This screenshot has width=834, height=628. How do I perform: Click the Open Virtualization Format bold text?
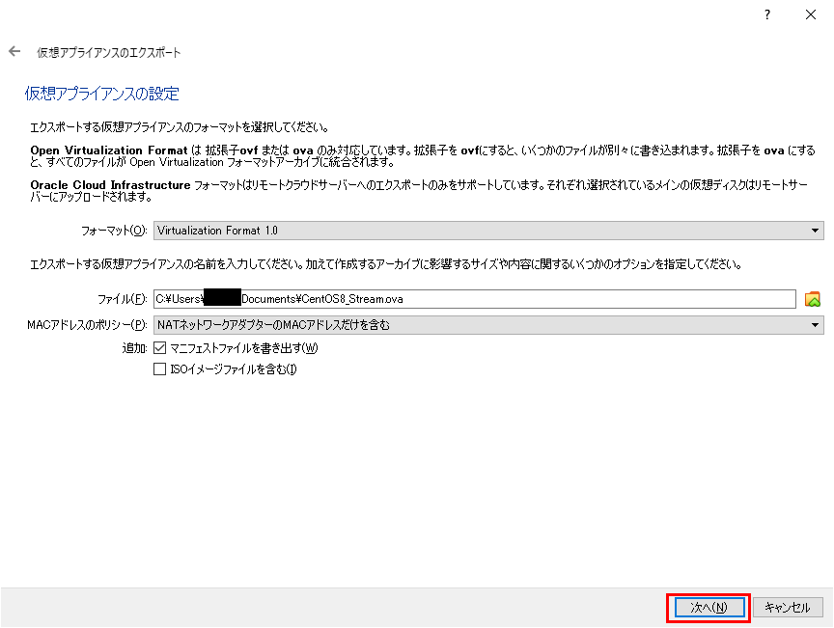[108, 150]
